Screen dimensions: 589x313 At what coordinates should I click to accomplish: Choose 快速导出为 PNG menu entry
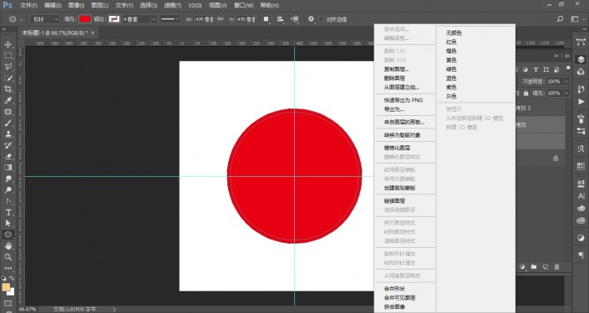point(403,100)
